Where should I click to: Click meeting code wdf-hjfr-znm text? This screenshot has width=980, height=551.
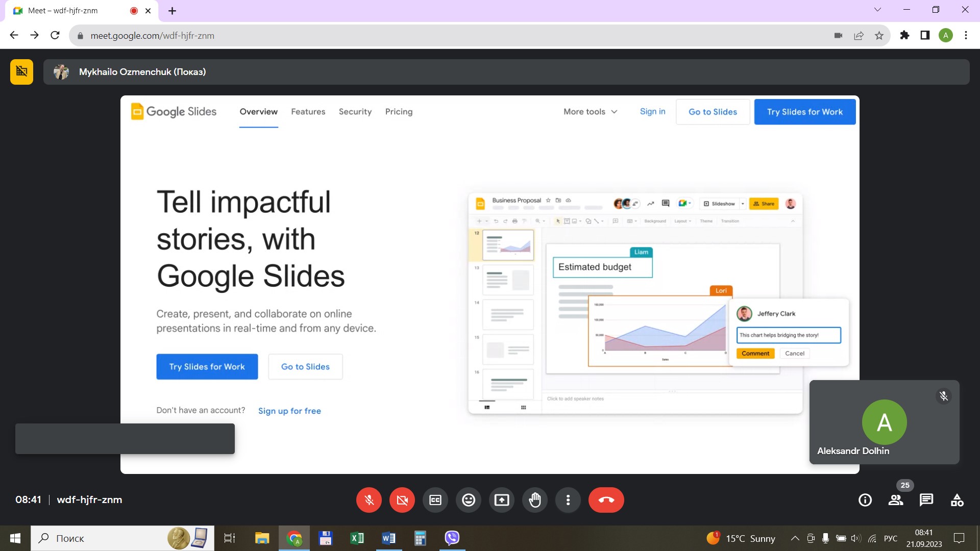(89, 499)
